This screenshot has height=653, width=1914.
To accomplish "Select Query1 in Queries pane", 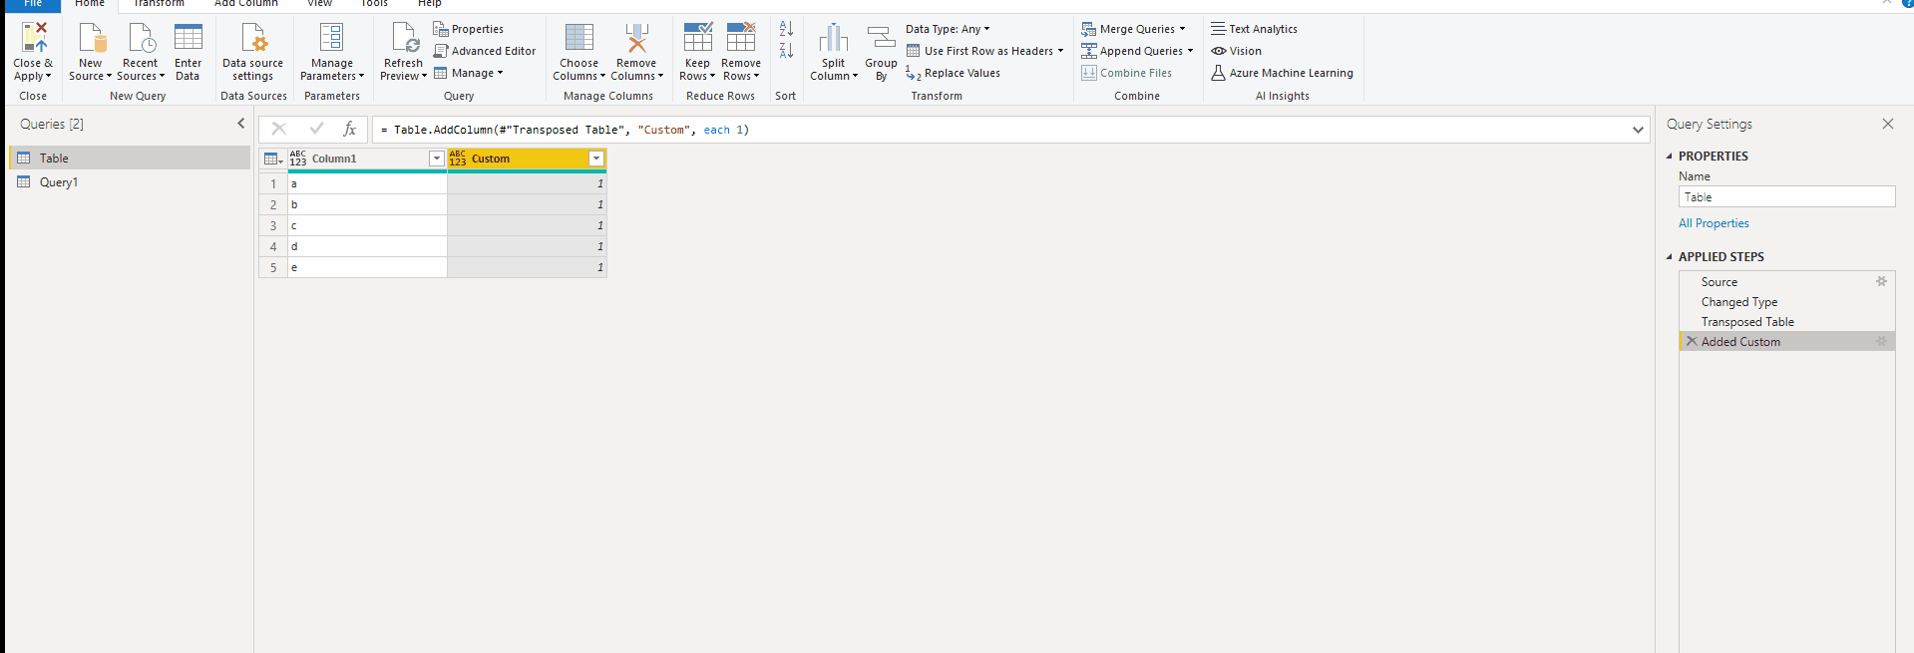I will click(x=130, y=181).
